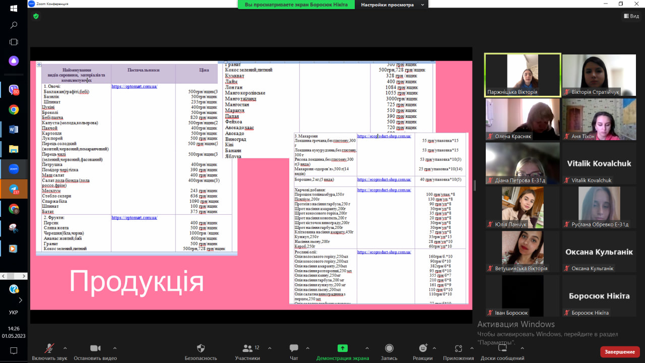Expand video options arrow beside Остановить видео

pyautogui.click(x=115, y=348)
